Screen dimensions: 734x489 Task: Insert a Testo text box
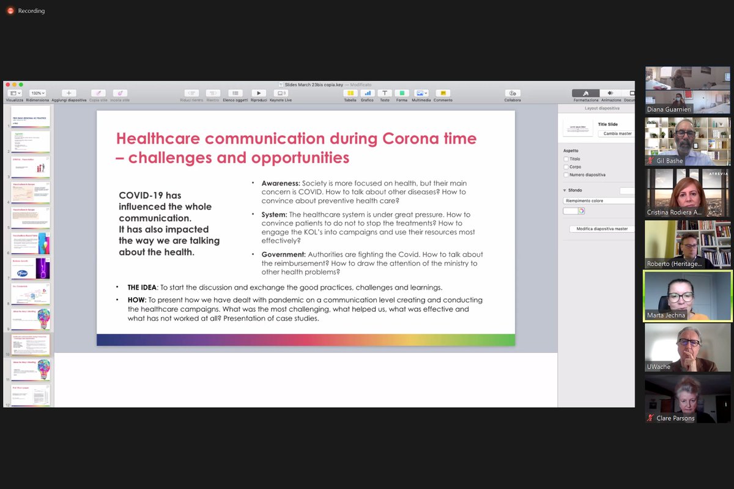(x=384, y=93)
